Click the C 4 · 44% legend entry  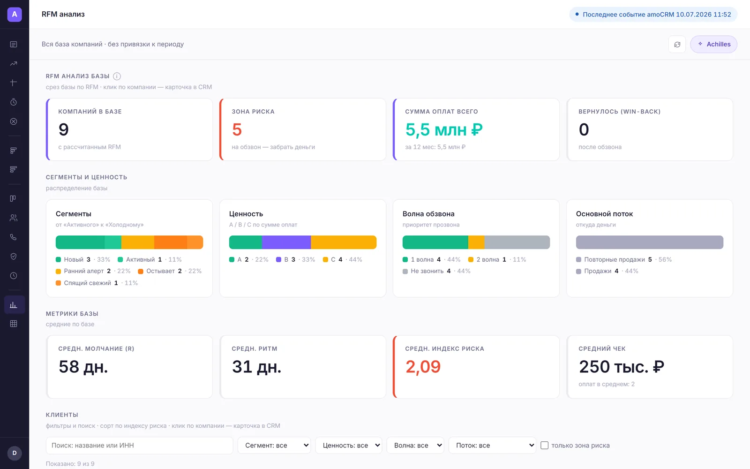click(343, 259)
